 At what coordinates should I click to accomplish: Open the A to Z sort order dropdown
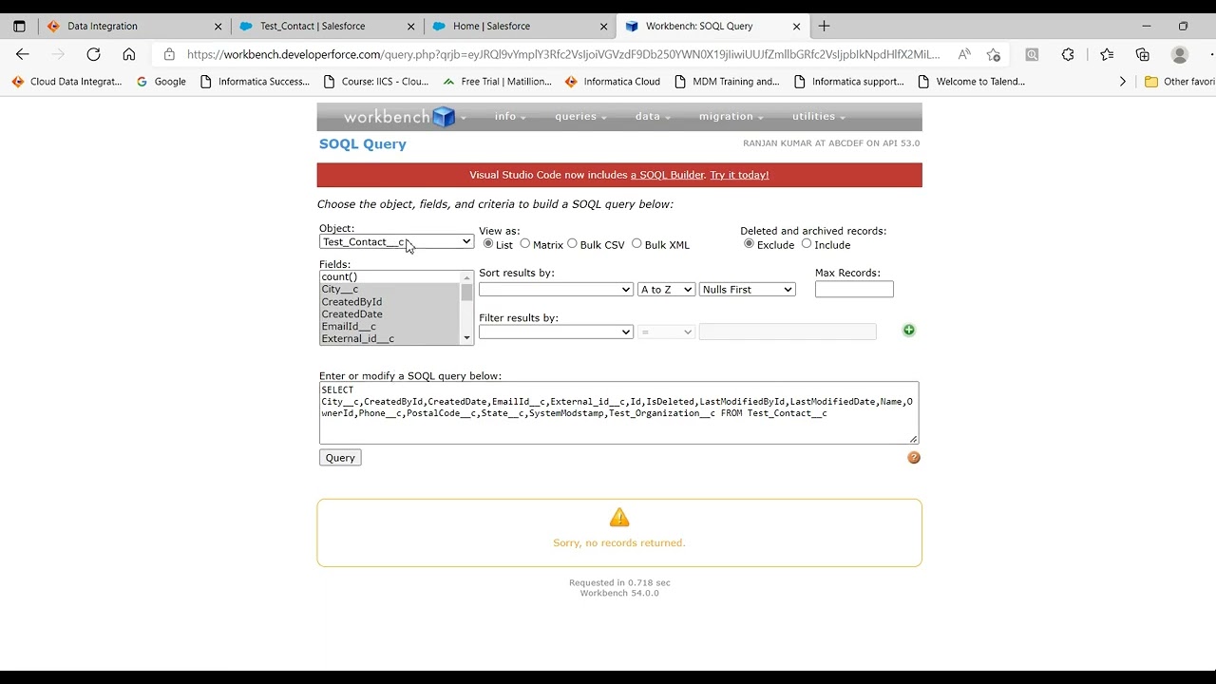[x=667, y=290]
